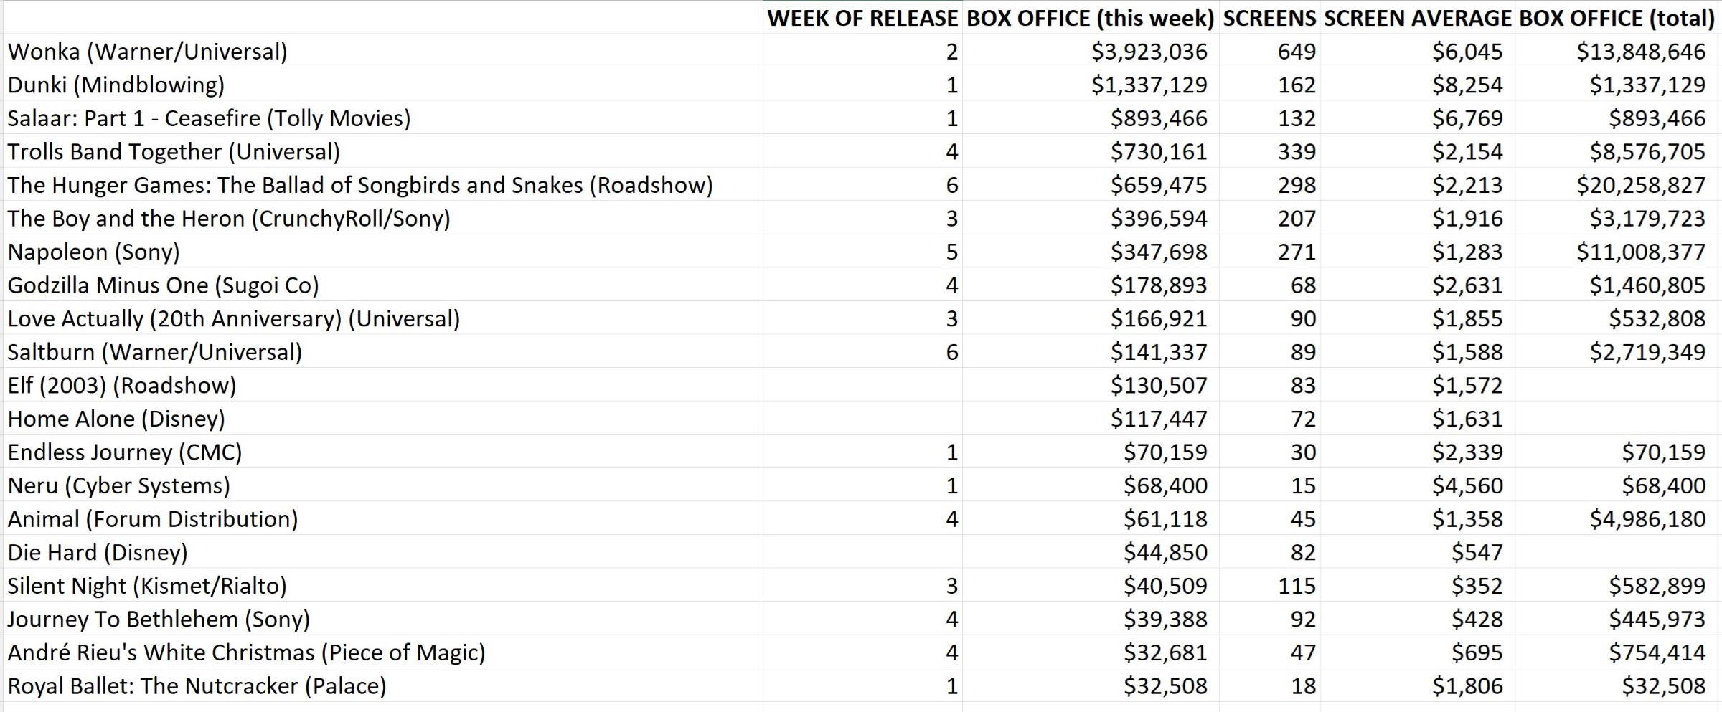Select the Love Actually (20th Anniversary) cell
The width and height of the screenshot is (1722, 712).
(x=234, y=319)
